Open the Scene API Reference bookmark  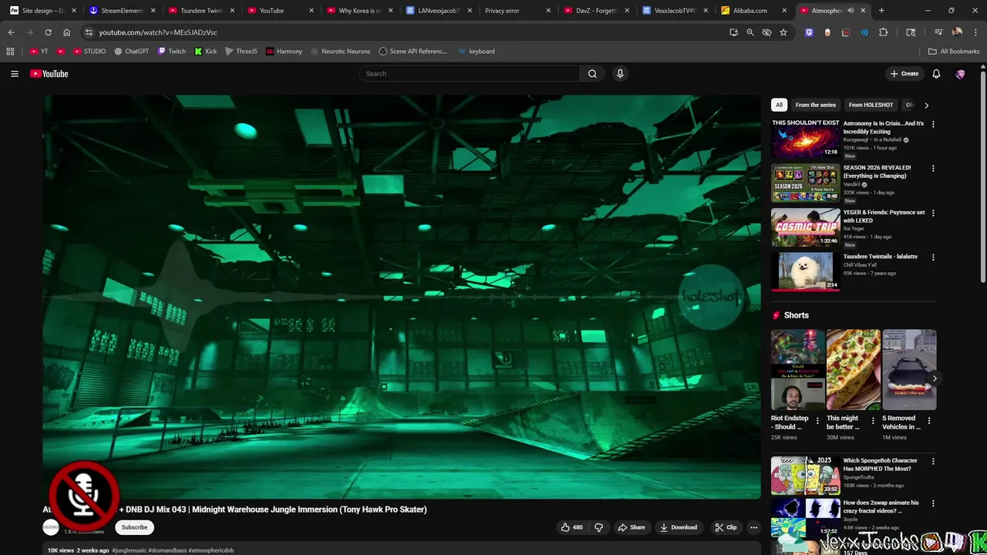(413, 52)
